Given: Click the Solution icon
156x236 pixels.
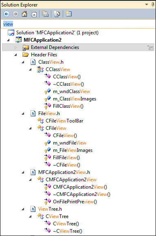Looking at the screenshot, I should (11, 33).
